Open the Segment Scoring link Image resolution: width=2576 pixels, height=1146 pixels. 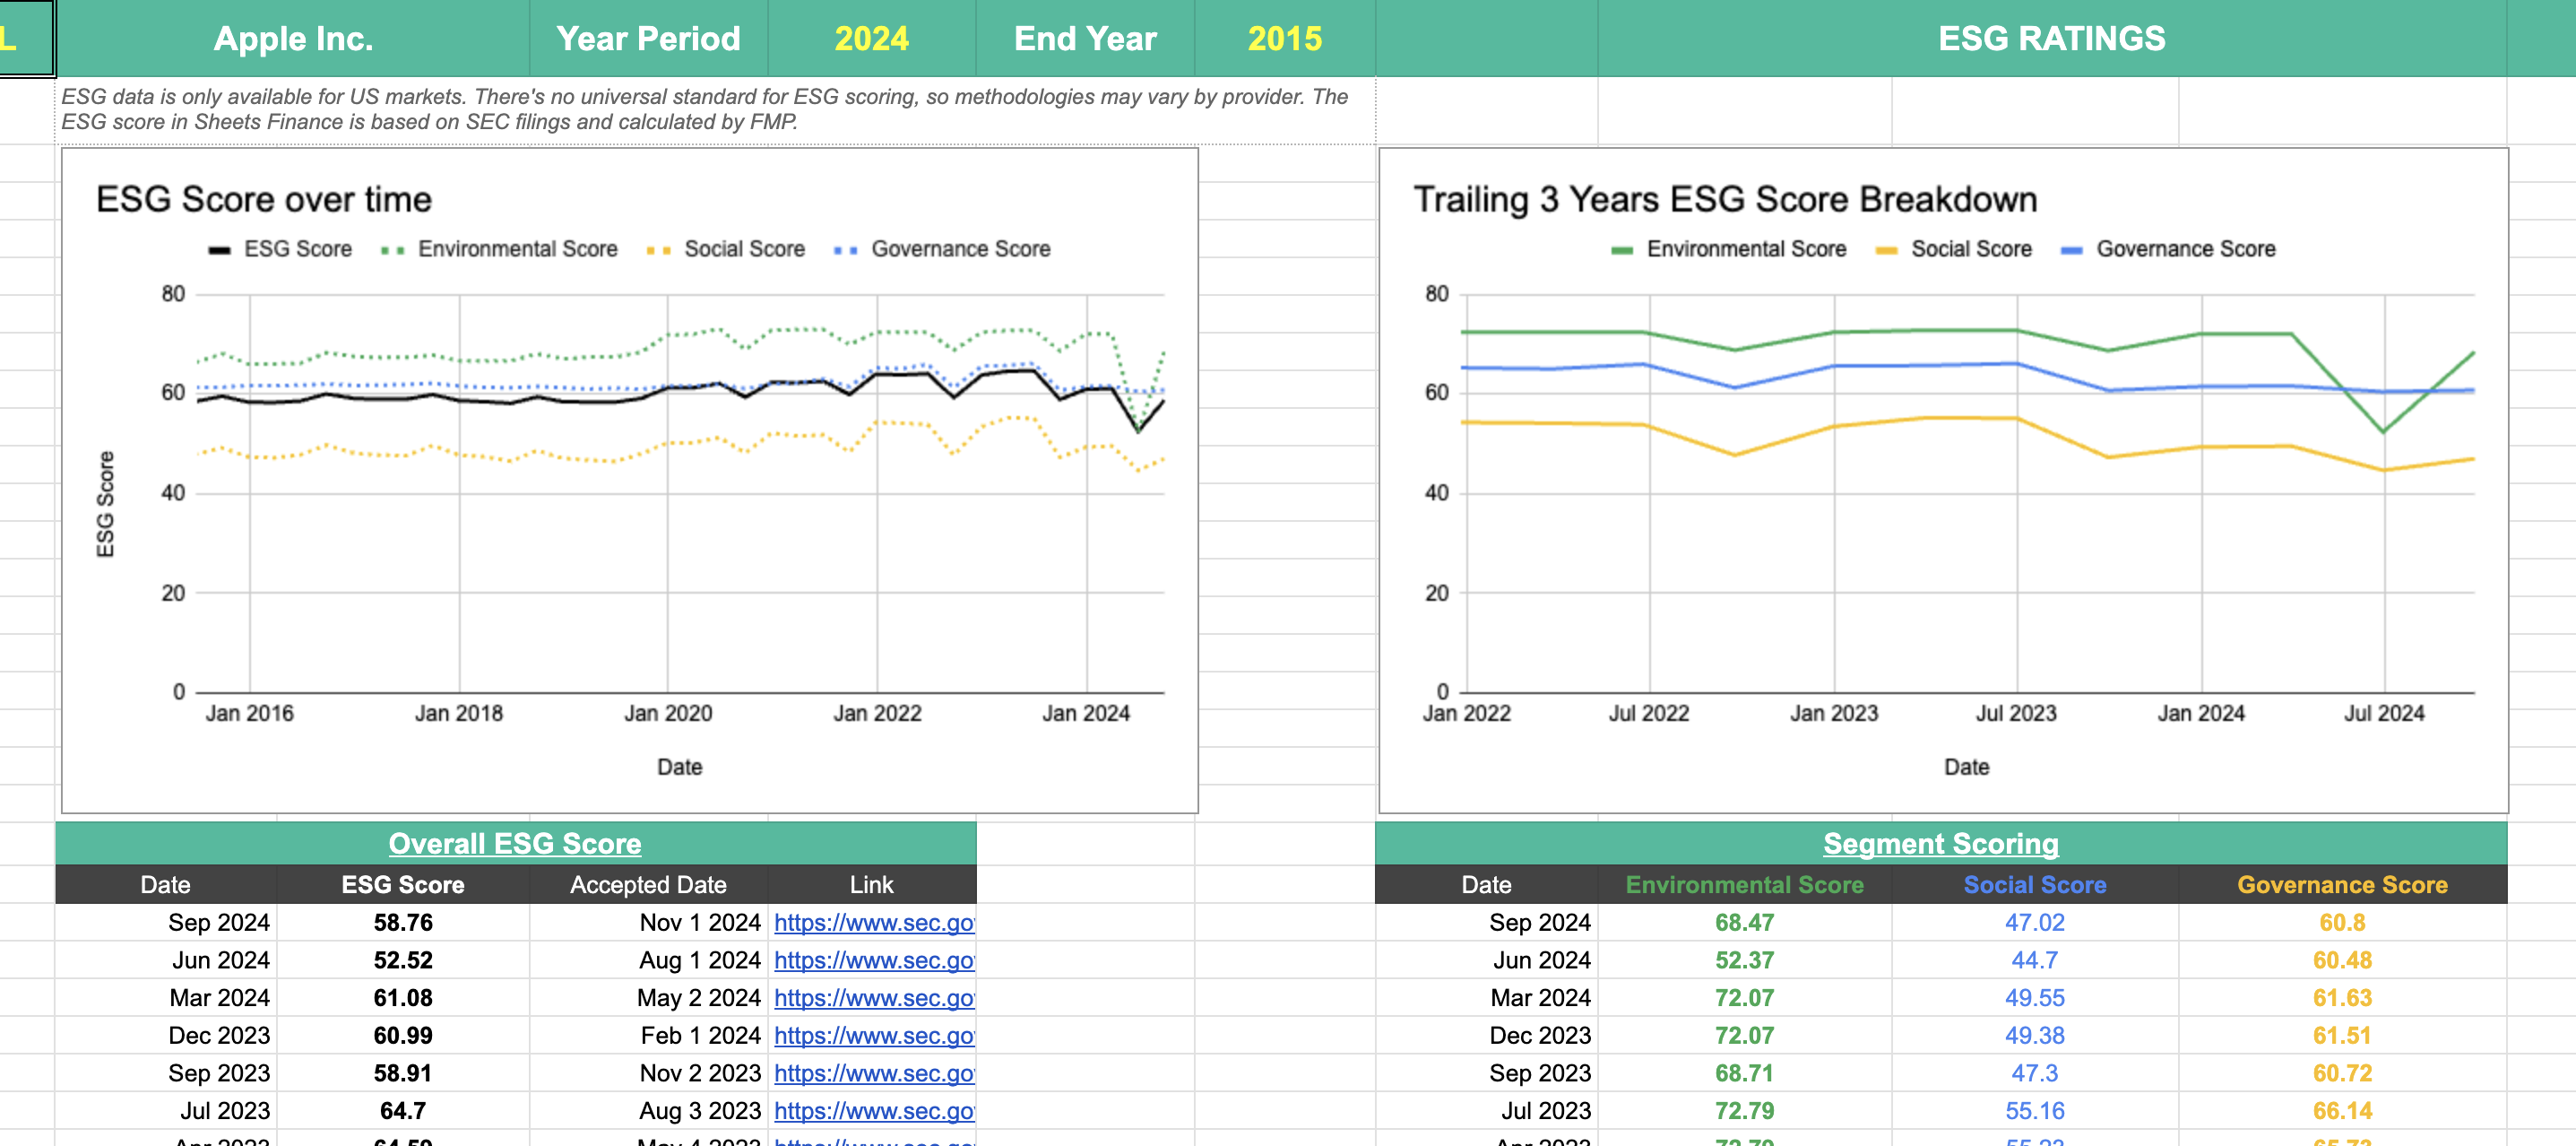(1941, 844)
